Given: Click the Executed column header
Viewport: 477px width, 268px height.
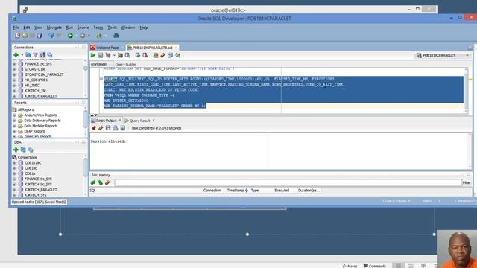Looking at the screenshot, I should point(282,191).
